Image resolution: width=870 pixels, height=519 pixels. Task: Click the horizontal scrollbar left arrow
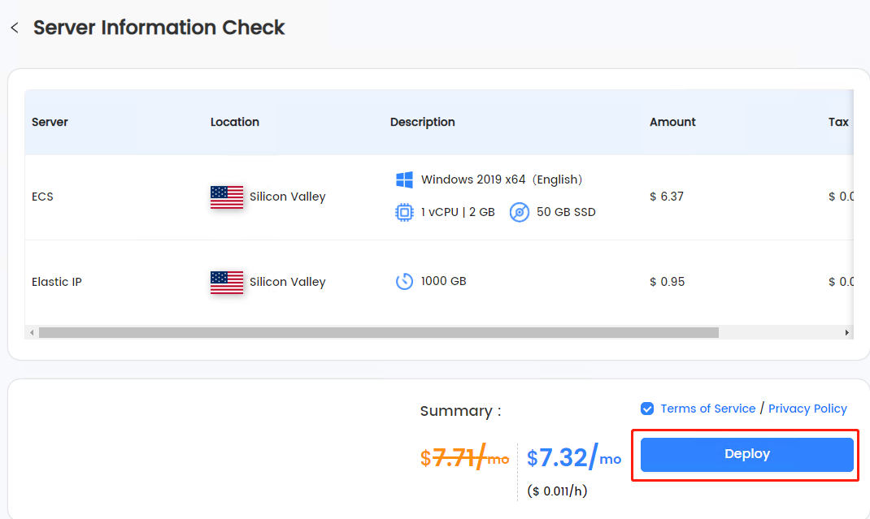(33, 333)
